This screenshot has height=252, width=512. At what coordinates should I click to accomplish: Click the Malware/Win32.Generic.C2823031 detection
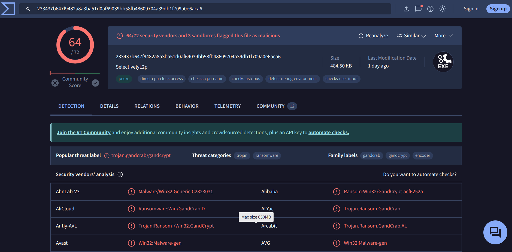tap(176, 192)
